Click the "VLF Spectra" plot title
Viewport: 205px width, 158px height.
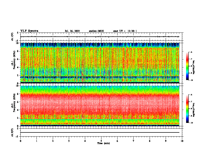[29, 31]
